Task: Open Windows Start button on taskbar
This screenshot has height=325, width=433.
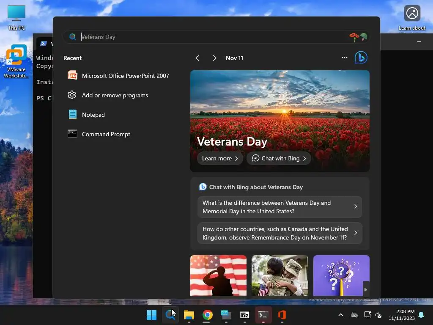Action: click(x=151, y=315)
